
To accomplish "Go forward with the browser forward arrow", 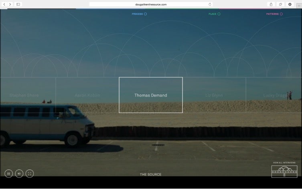I will pos(10,4).
